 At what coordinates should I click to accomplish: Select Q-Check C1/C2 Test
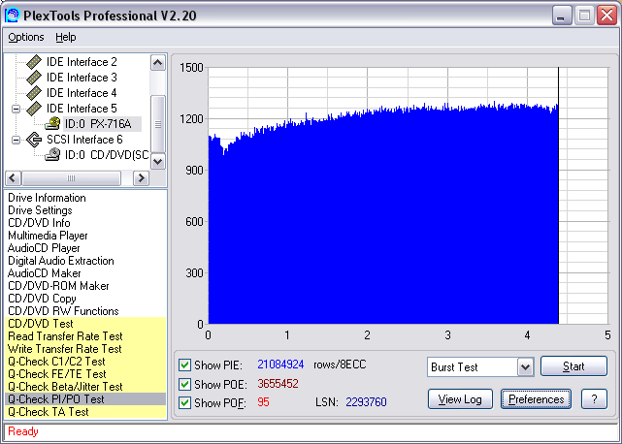coord(85,362)
